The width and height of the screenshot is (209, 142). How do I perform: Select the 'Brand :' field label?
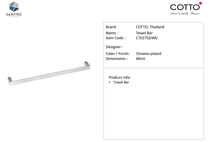coord(112,27)
